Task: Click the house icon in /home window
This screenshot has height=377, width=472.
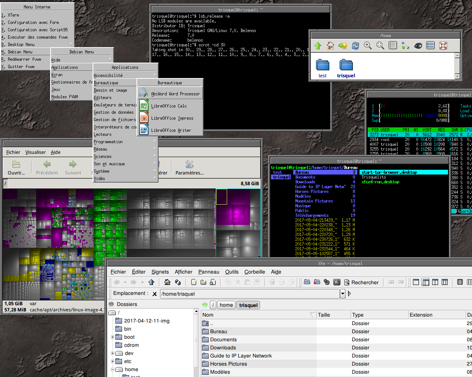Action: pyautogui.click(x=330, y=46)
